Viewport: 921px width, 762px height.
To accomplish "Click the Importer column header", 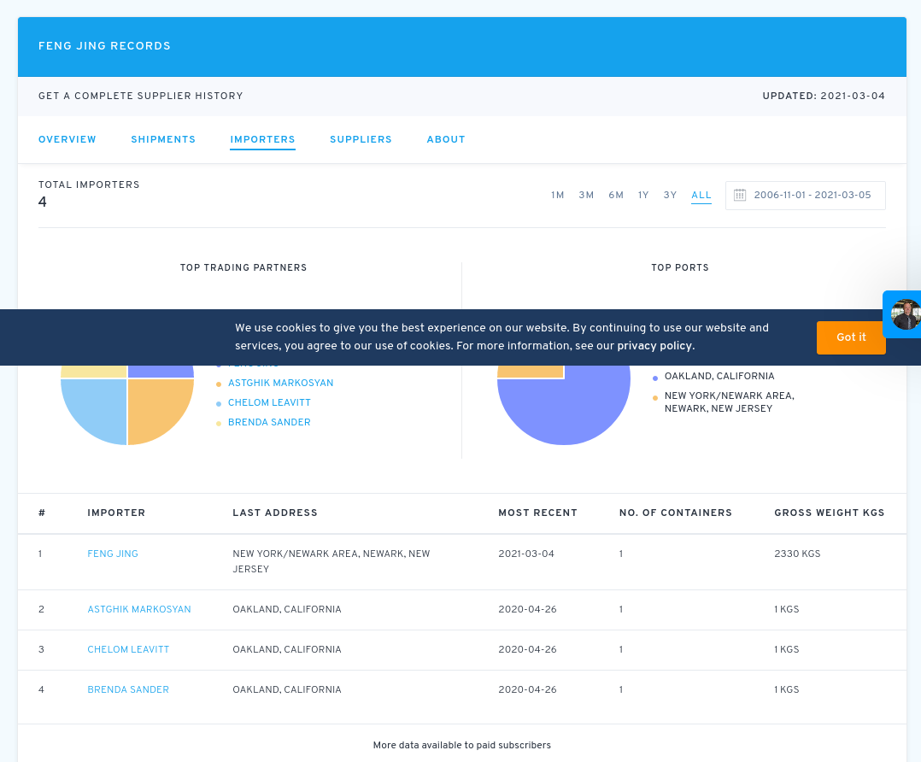I will tap(116, 513).
